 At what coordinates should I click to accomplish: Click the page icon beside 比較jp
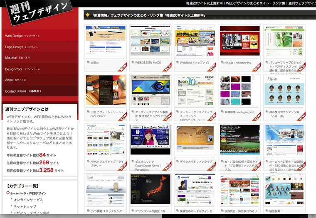click(x=88, y=62)
